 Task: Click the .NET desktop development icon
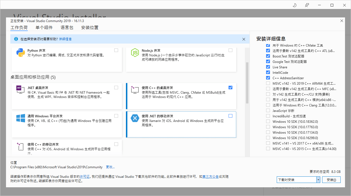21,90
